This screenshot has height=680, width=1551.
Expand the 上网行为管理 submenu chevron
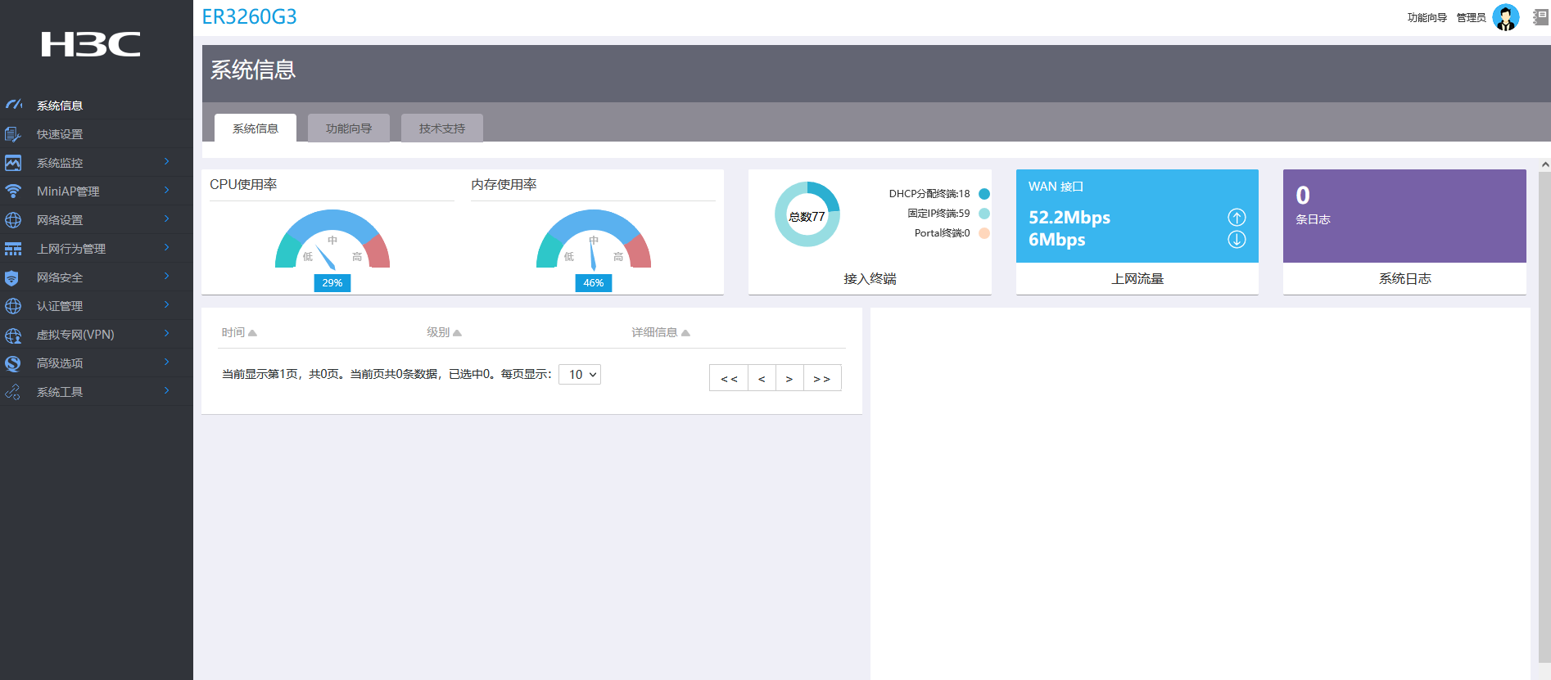click(166, 247)
